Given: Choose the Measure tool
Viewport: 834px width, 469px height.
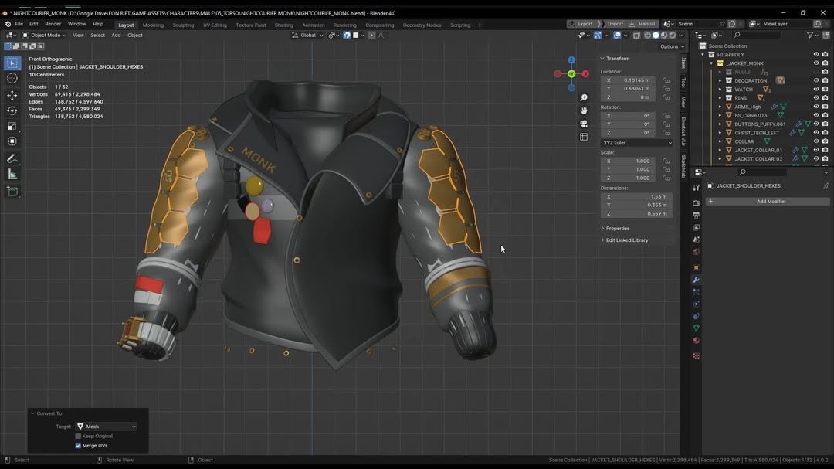Looking at the screenshot, I should coord(12,175).
